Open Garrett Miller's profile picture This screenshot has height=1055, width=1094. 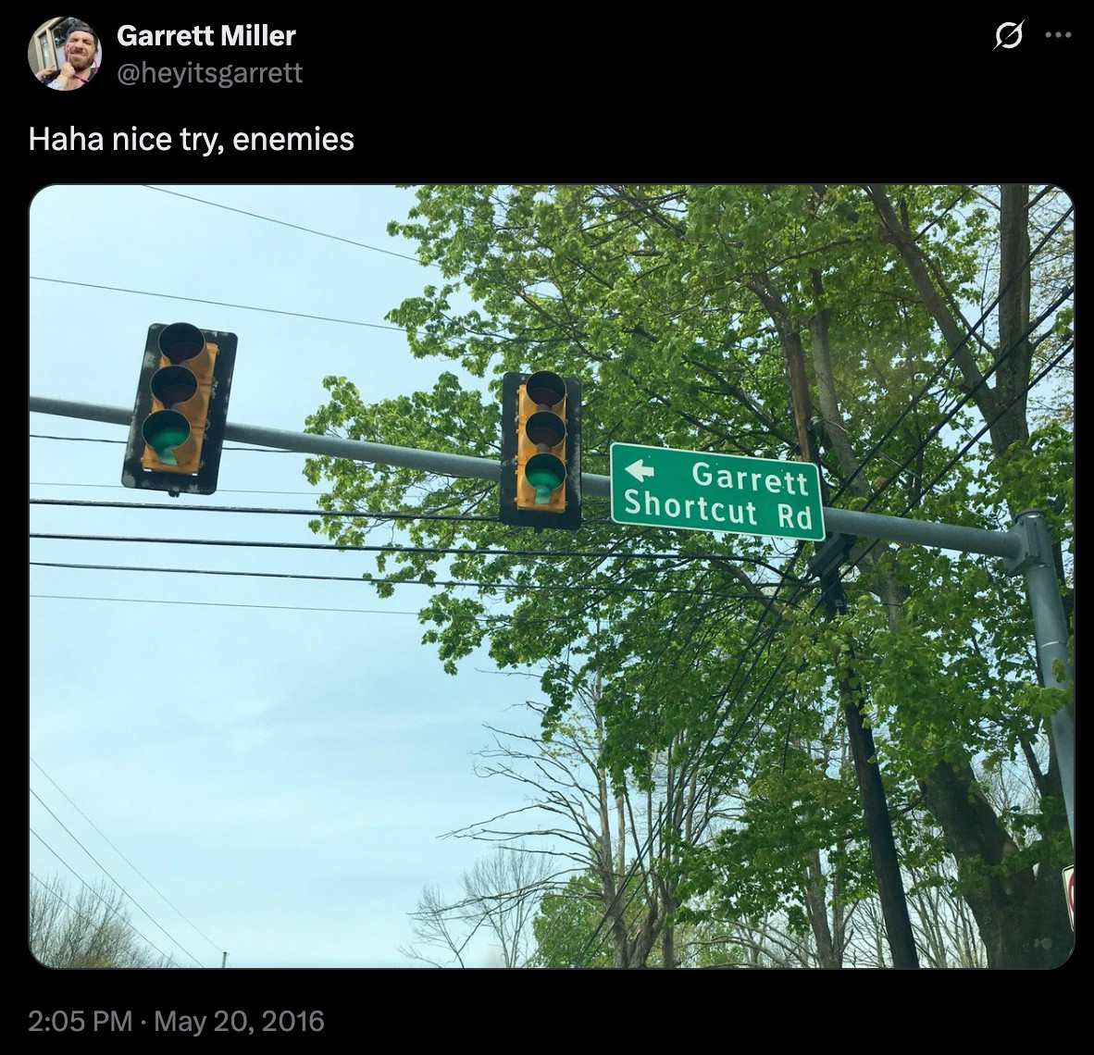pyautogui.click(x=64, y=54)
